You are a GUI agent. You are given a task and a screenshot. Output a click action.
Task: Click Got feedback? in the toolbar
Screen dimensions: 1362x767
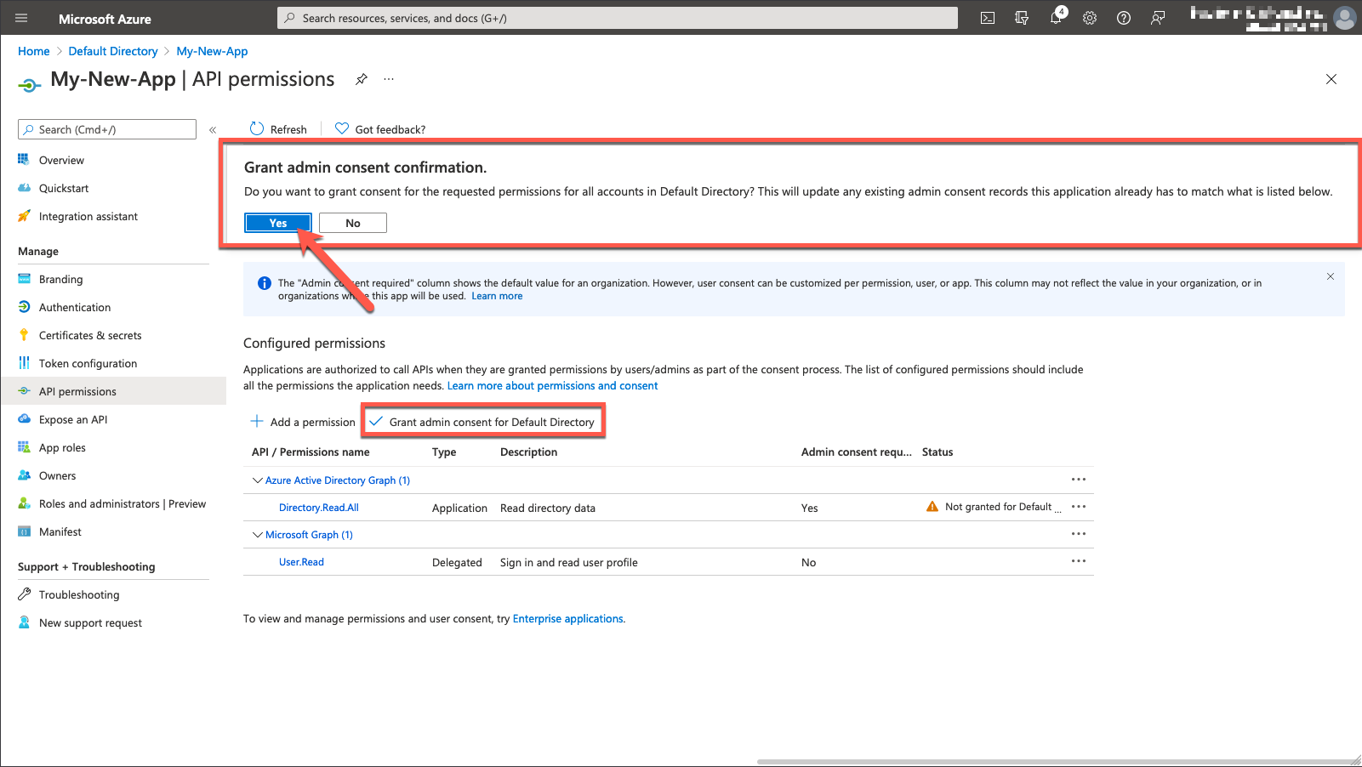click(380, 129)
